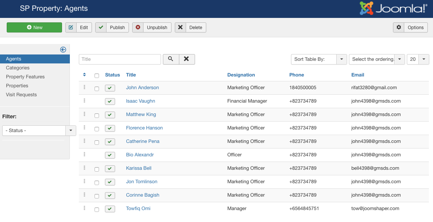Clear the search with the X icon
The width and height of the screenshot is (433, 222).
click(187, 59)
